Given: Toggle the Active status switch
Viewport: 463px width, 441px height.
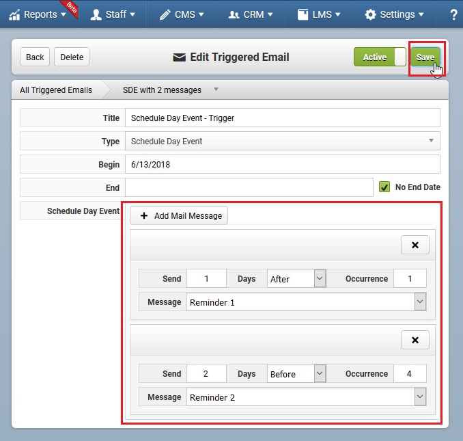Looking at the screenshot, I should click(x=380, y=57).
